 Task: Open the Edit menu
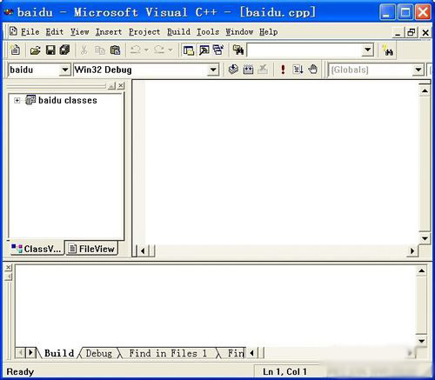[x=55, y=32]
